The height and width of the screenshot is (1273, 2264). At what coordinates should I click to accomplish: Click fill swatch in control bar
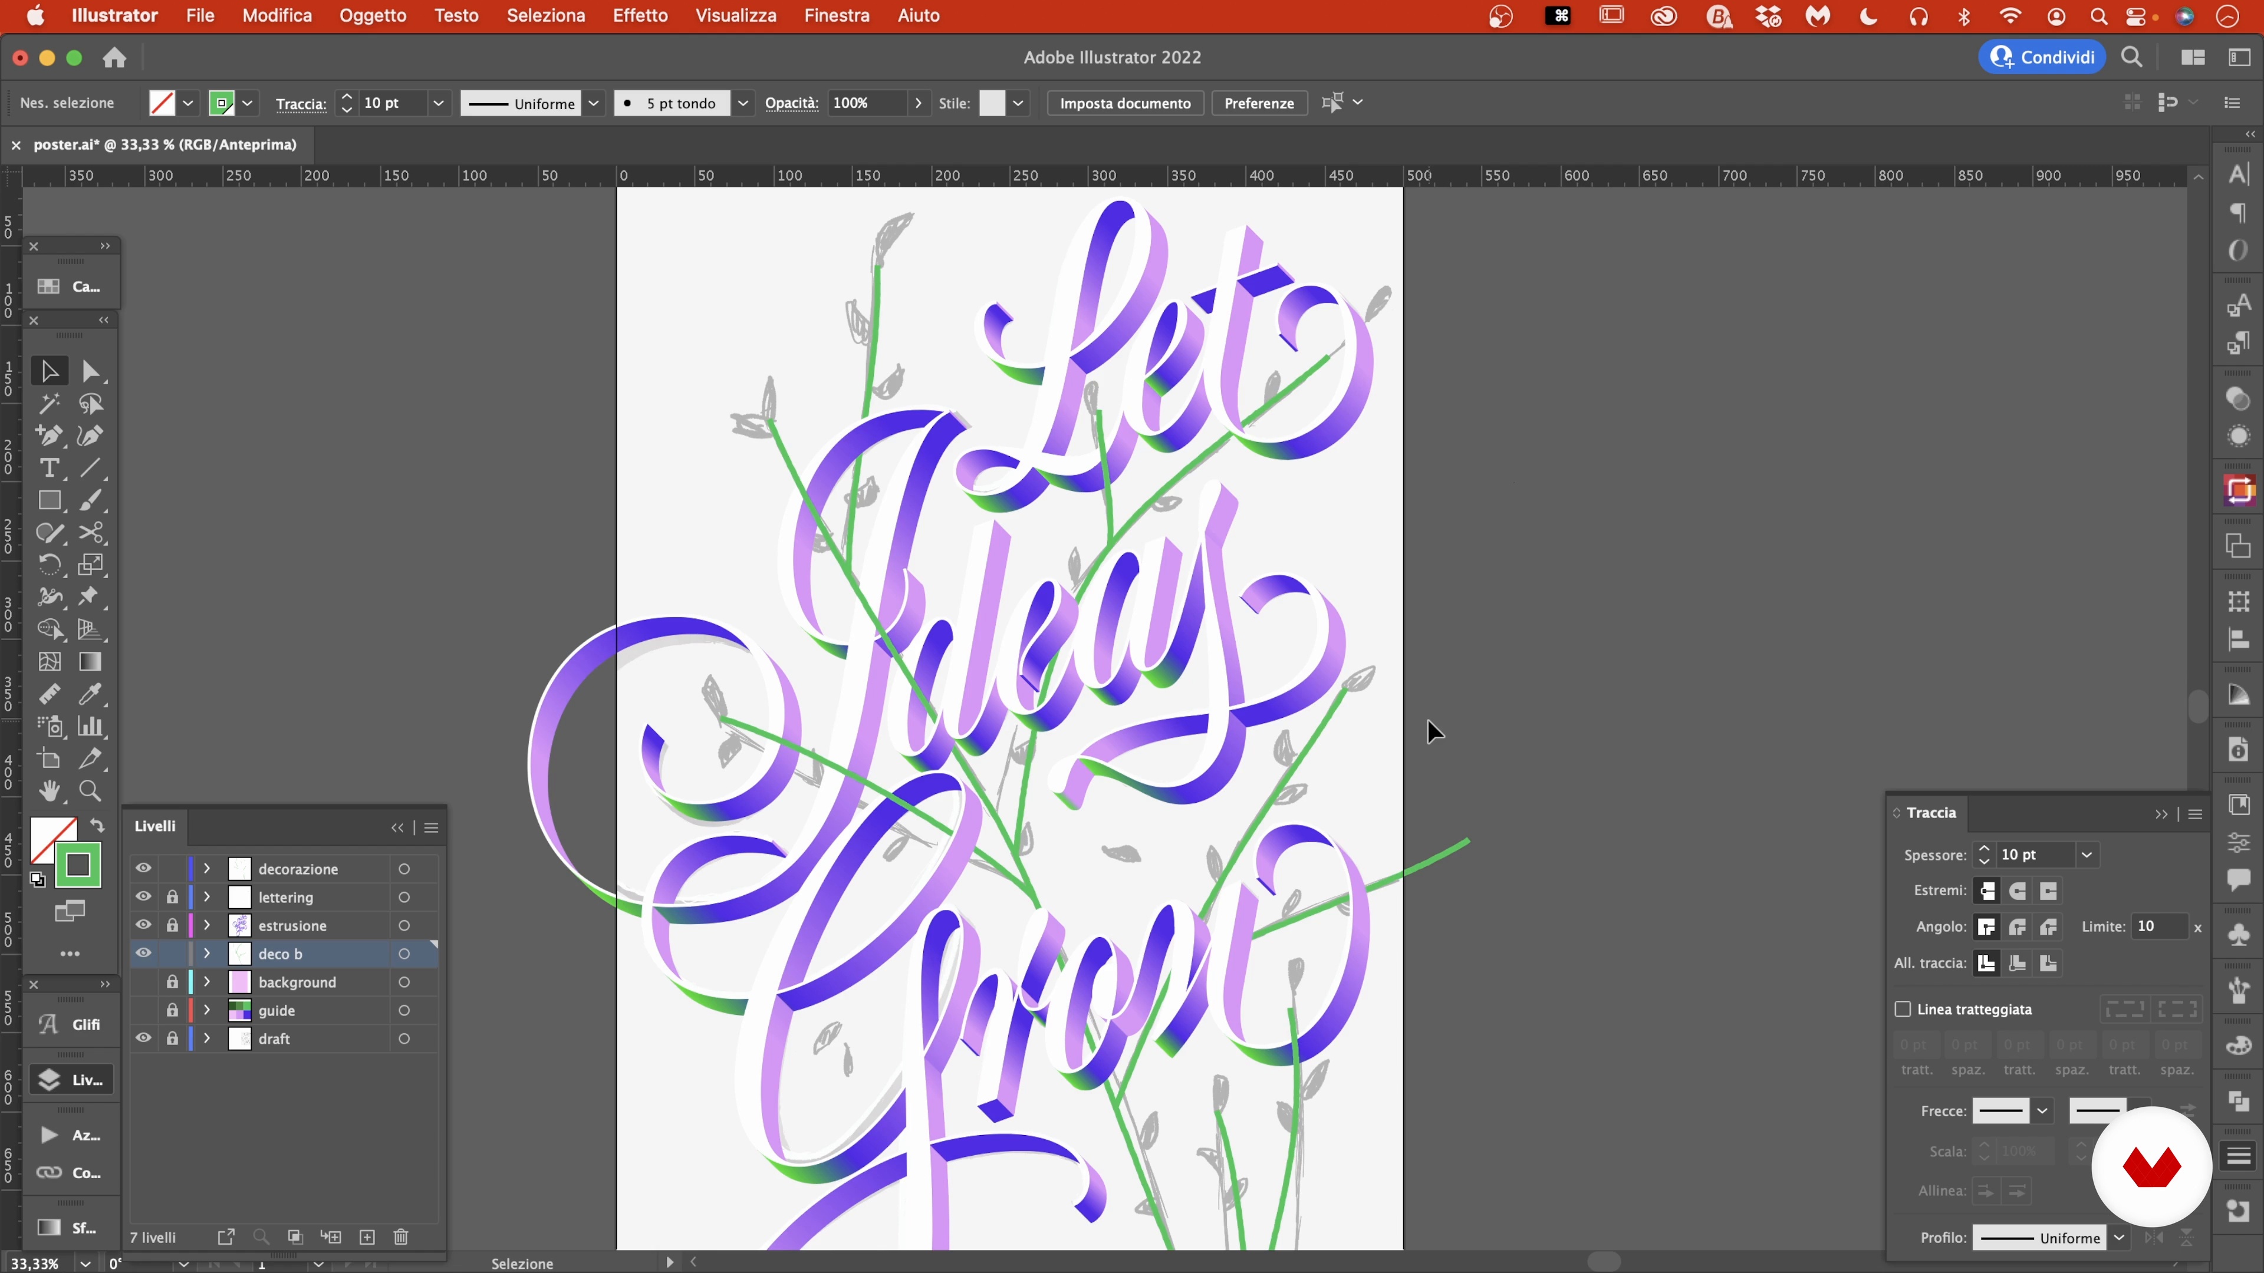(162, 103)
